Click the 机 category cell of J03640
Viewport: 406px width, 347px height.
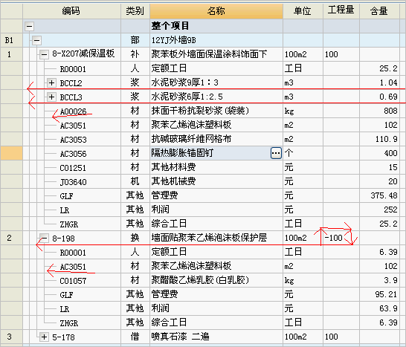point(135,181)
